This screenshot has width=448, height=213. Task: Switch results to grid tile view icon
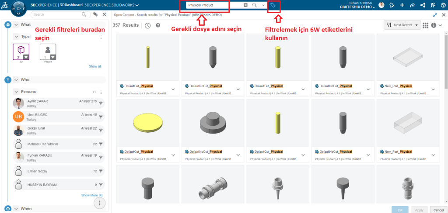pos(426,25)
